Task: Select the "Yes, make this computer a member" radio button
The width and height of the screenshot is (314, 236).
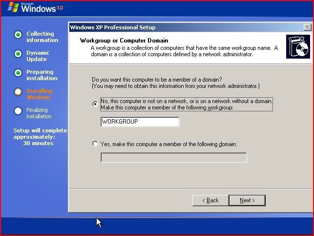Action: tap(95, 144)
